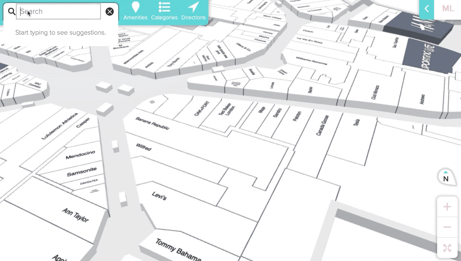461x261 pixels.
Task: Select the Casper store label
Action: coord(83,123)
